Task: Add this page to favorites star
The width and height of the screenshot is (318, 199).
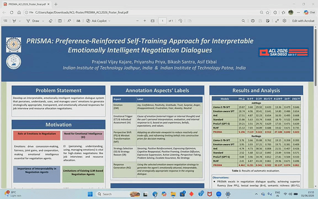Action: coord(268,12)
